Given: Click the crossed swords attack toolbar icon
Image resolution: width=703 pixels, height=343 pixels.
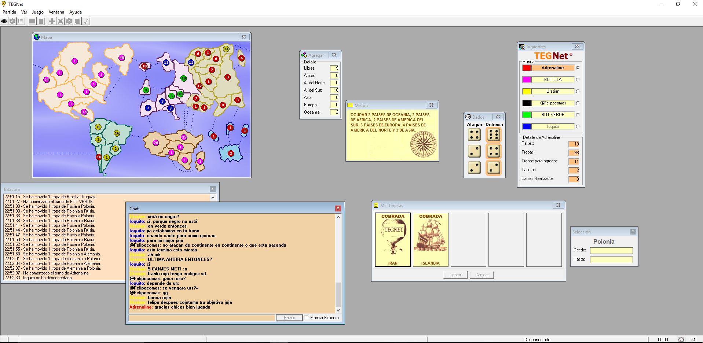Looking at the screenshot, I should pyautogui.click(x=61, y=21).
